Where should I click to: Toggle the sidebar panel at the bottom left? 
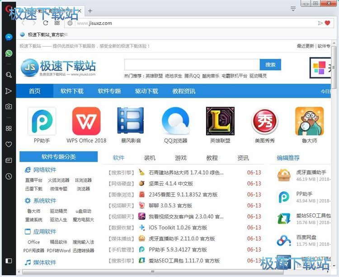(x=9, y=261)
